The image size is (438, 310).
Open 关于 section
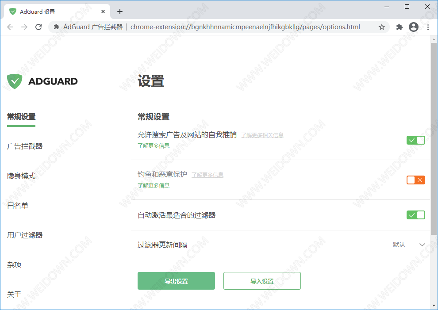point(14,294)
